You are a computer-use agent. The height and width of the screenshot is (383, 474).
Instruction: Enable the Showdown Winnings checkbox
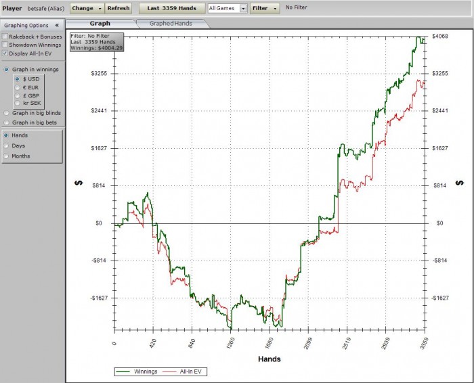click(5, 45)
